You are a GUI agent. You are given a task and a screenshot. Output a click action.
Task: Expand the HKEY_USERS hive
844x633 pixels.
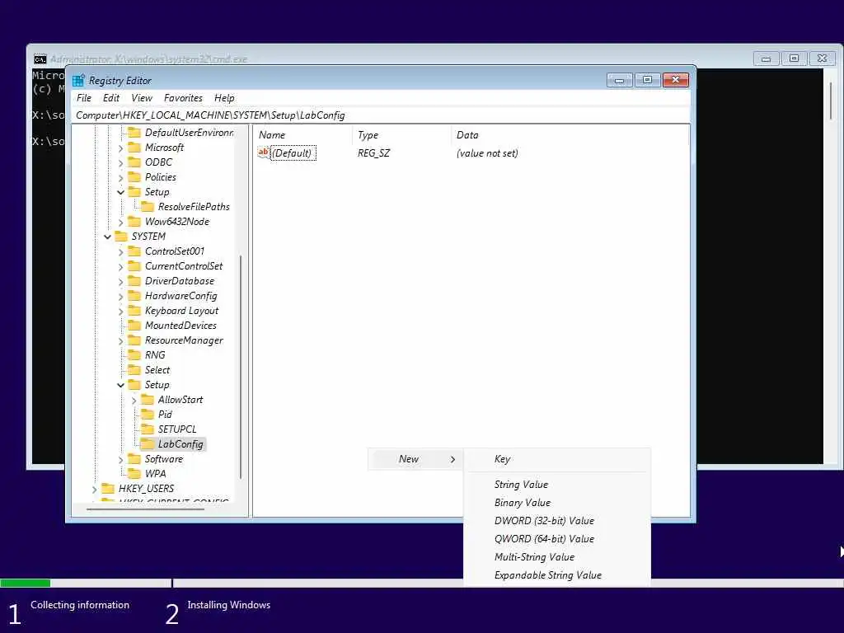click(95, 489)
